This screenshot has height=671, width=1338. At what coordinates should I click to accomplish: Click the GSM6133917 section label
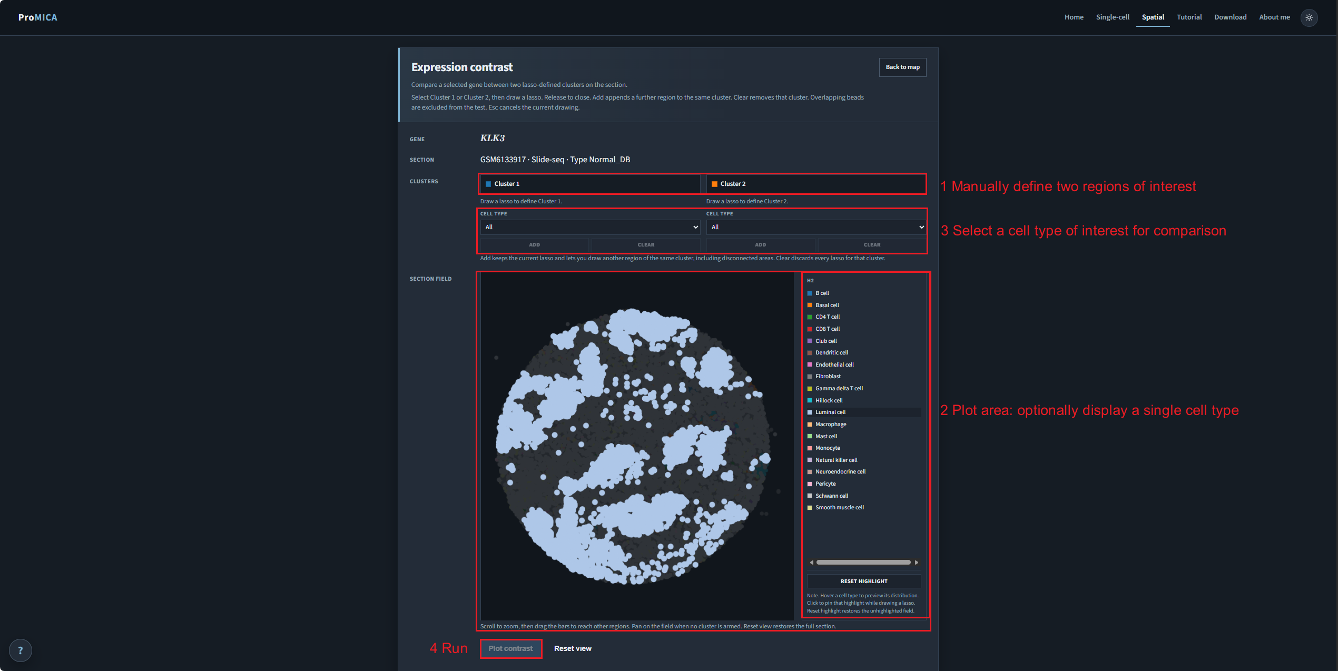[555, 160]
